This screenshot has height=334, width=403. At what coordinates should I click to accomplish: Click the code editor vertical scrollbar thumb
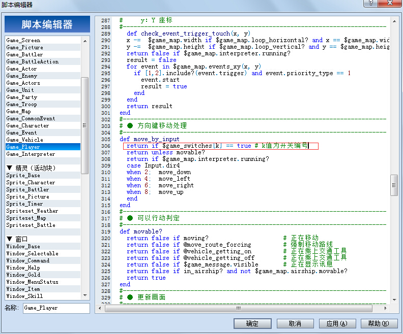coord(394,185)
